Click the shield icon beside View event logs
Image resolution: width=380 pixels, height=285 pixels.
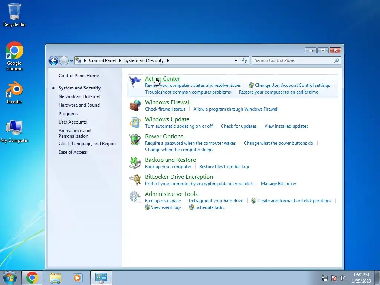pyautogui.click(x=147, y=207)
